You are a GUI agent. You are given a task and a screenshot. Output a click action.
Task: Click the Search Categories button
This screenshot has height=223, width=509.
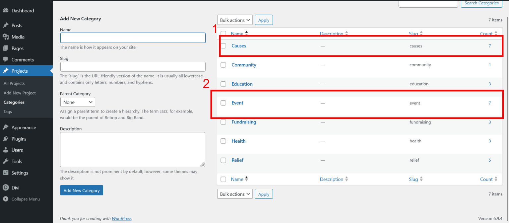481,3
